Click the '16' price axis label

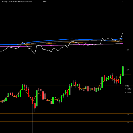point(128,115)
